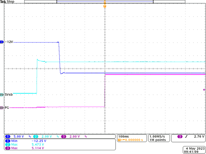Select channel 2 badge showing 2.00 V
Viewport: 206px width, 154px height.
coord(43,137)
